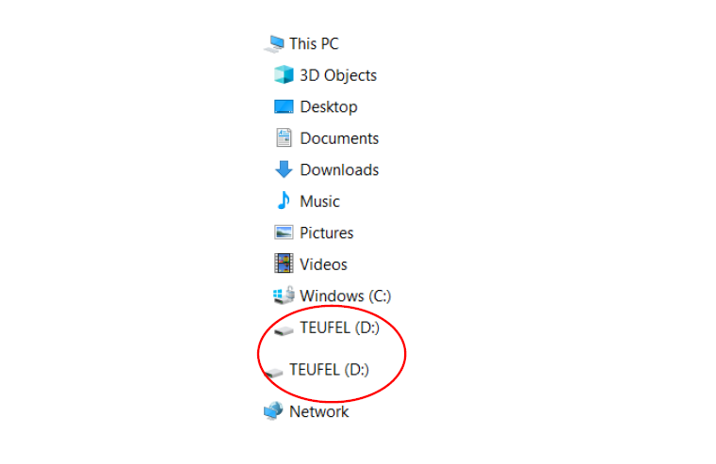Open the Documents folder label

[x=339, y=138]
